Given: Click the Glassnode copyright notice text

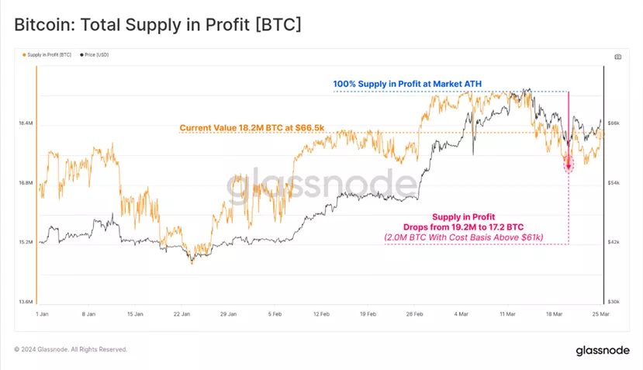Looking at the screenshot, I should 71,350.
